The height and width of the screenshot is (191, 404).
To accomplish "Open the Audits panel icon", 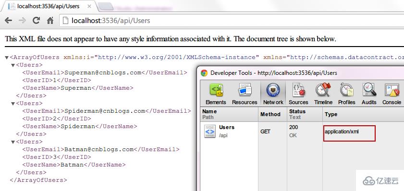I will click(369, 94).
